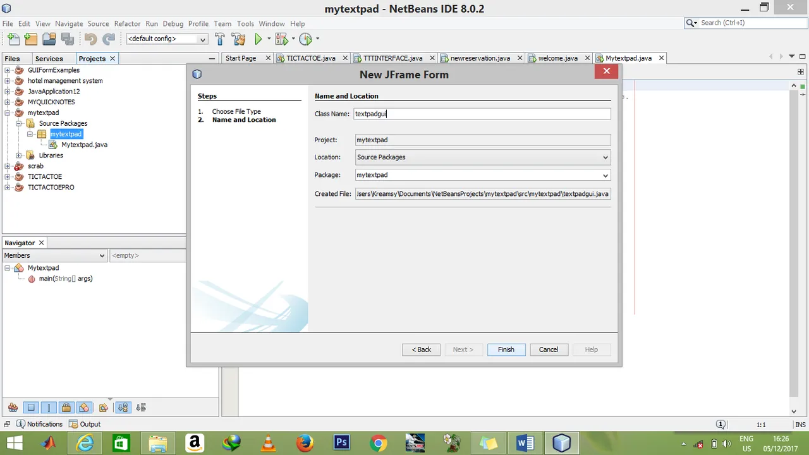Open the Refactor menu
Image resolution: width=809 pixels, height=455 pixels.
point(127,23)
